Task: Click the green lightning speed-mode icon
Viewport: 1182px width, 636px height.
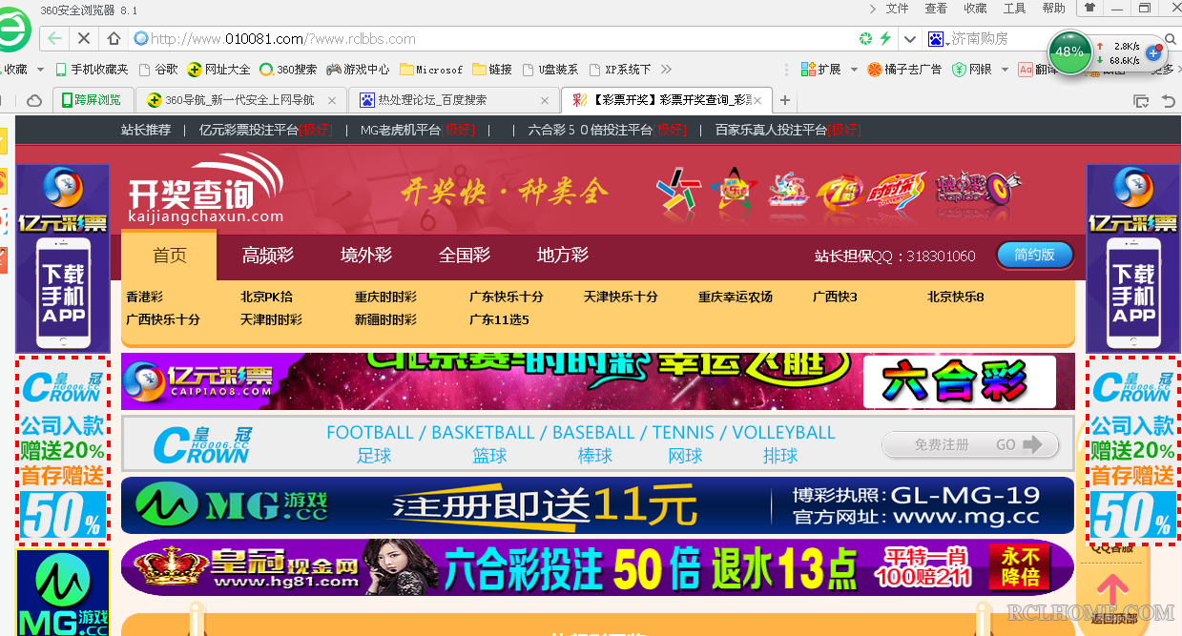Action: click(885, 39)
